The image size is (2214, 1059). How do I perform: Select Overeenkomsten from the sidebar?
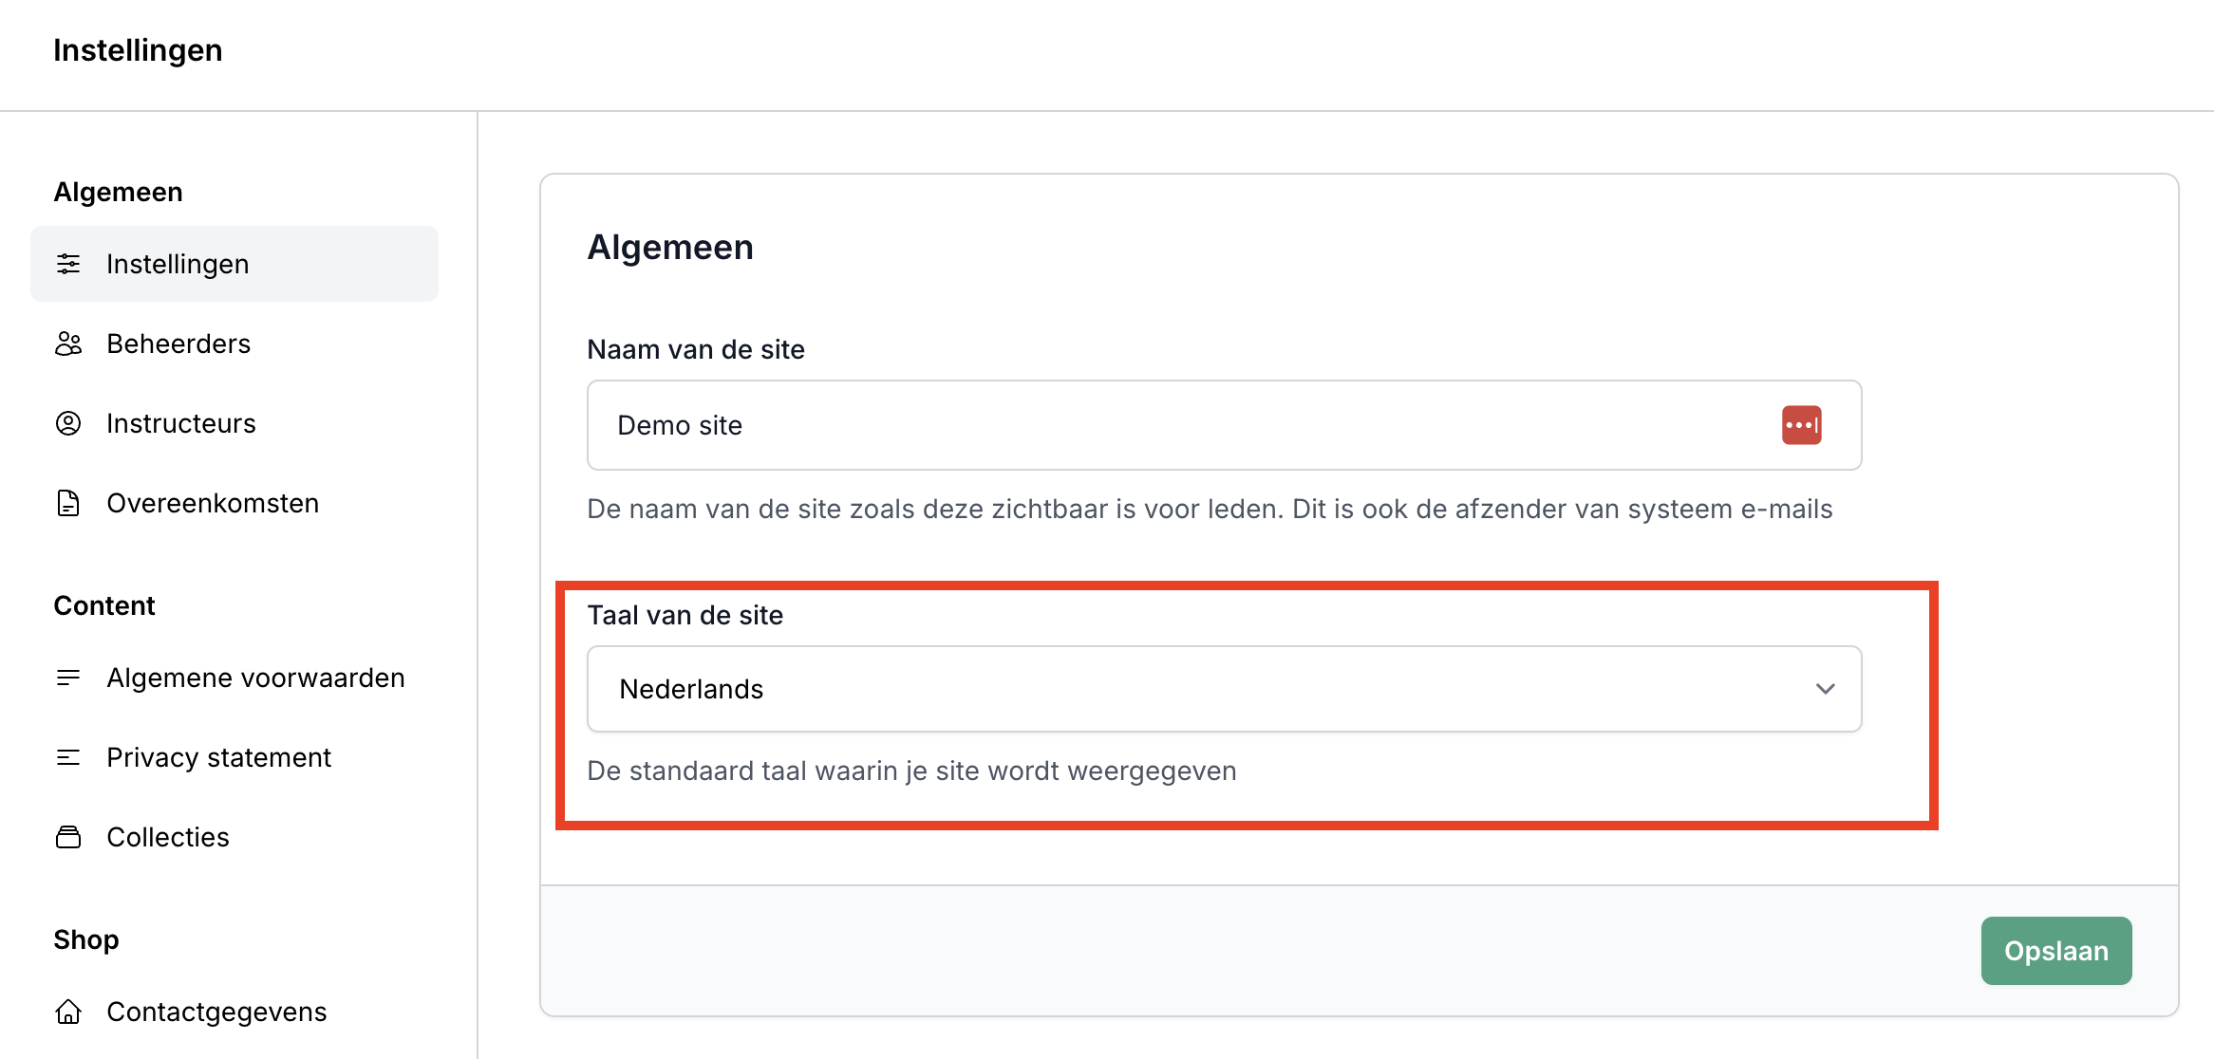(x=213, y=503)
